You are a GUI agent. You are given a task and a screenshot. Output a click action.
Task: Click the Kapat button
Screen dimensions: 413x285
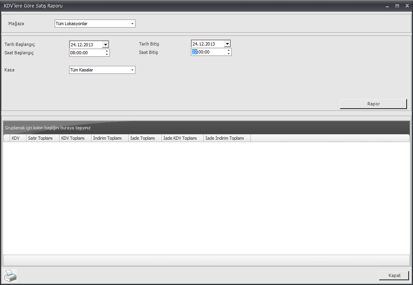pyautogui.click(x=394, y=275)
